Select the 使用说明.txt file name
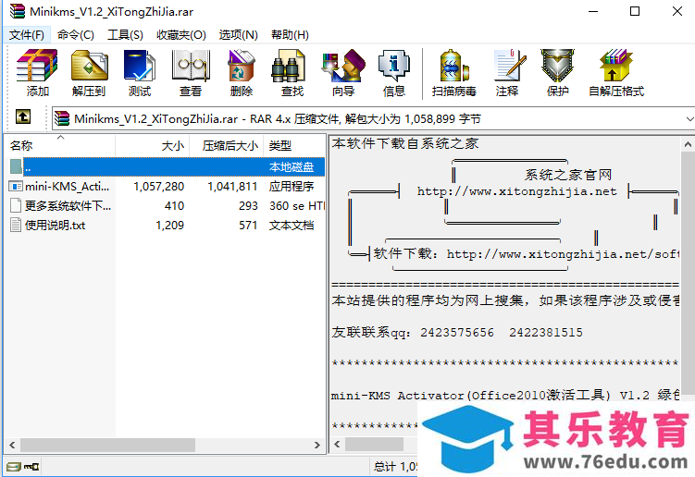This screenshot has height=477, width=695. (x=55, y=225)
